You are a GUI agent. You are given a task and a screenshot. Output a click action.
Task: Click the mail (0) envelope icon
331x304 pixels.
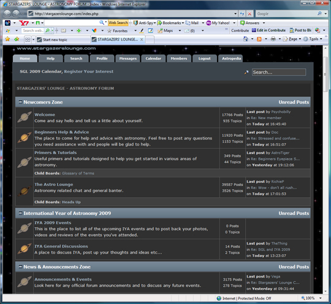(x=189, y=31)
